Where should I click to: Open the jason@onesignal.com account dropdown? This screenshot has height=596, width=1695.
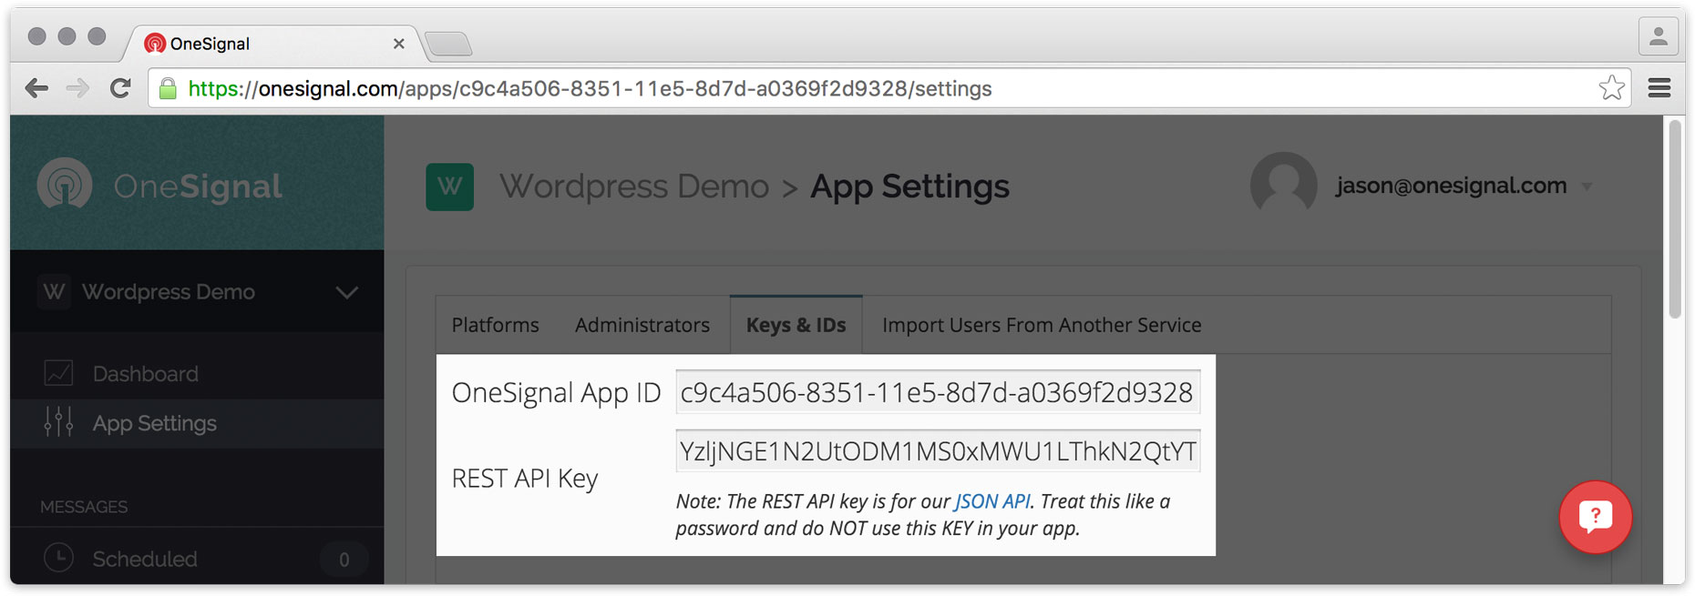tap(1587, 187)
